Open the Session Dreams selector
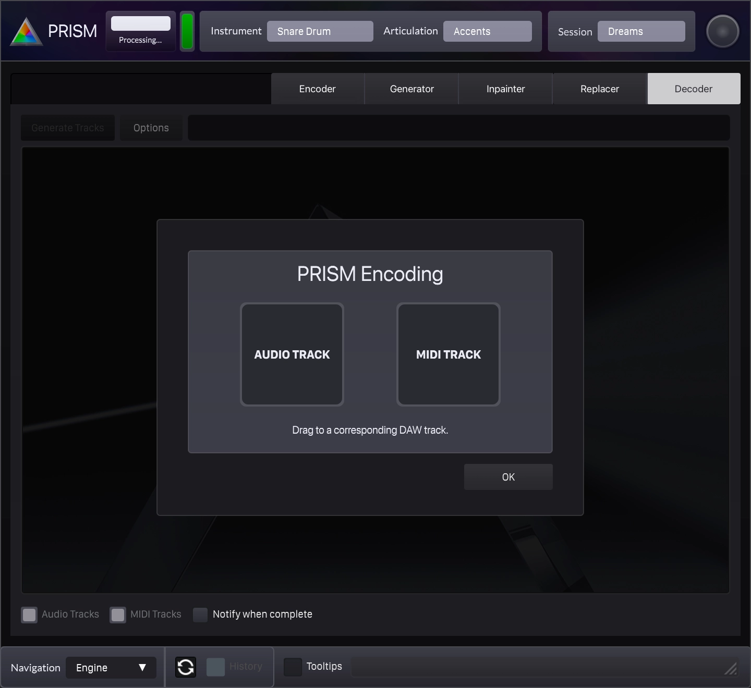 coord(641,31)
